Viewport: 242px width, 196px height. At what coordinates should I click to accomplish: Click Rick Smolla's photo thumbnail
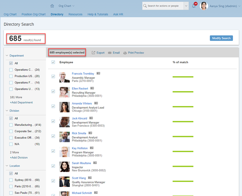point(65,137)
